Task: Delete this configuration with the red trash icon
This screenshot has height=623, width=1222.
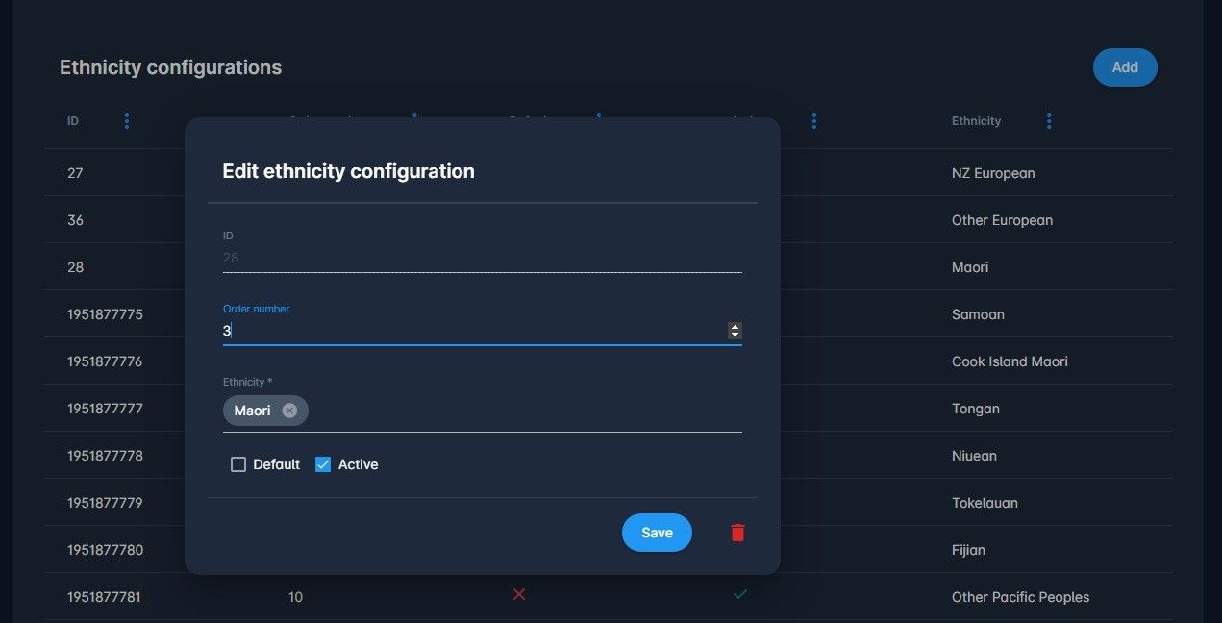Action: pos(737,533)
